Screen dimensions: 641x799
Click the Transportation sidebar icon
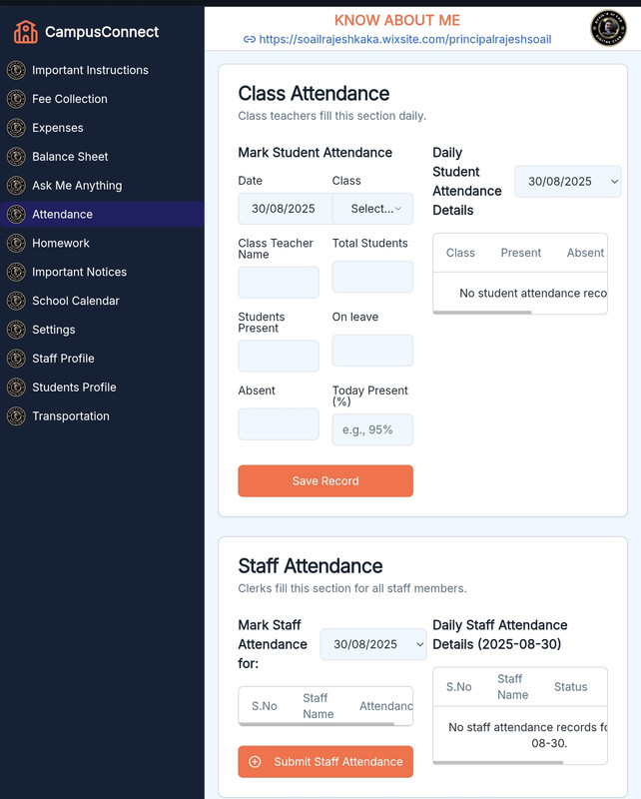pyautogui.click(x=16, y=415)
